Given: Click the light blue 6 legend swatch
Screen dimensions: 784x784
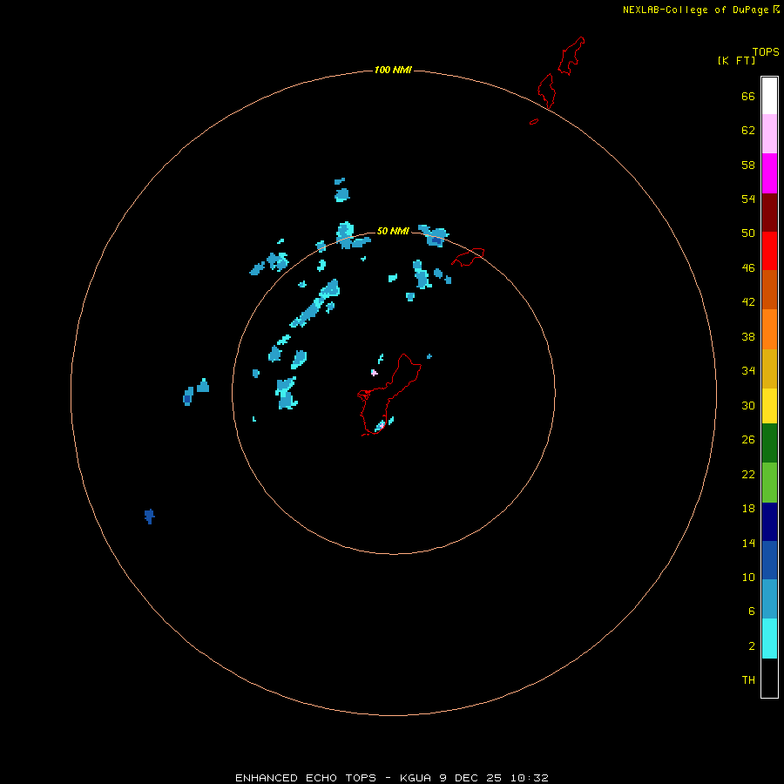Looking at the screenshot, I should 769,599.
